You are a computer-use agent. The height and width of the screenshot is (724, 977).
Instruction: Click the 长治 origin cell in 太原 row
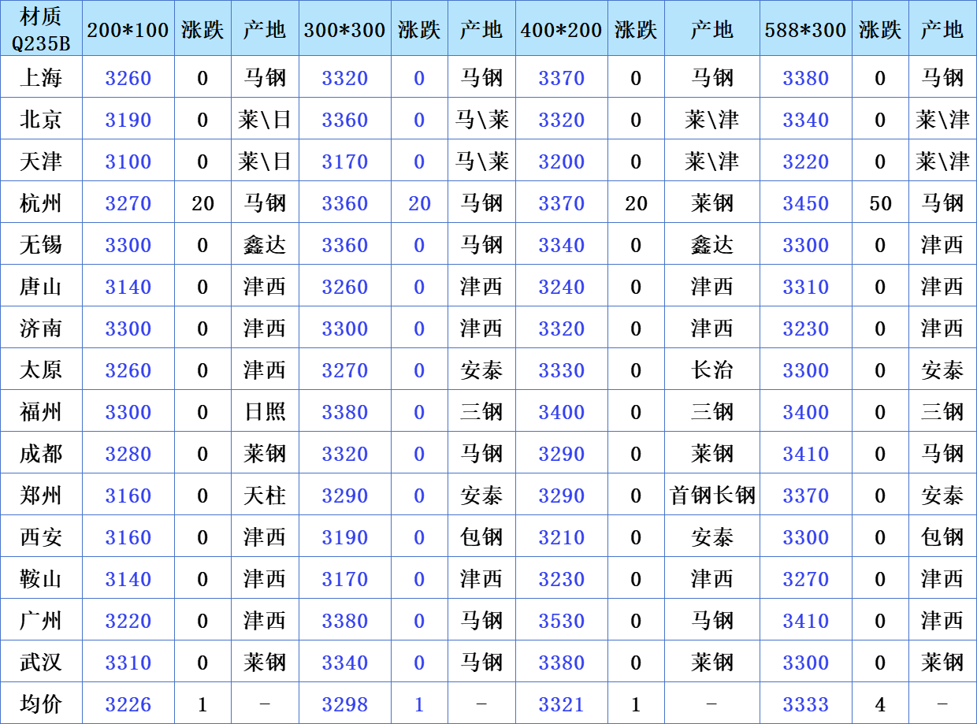pos(712,370)
